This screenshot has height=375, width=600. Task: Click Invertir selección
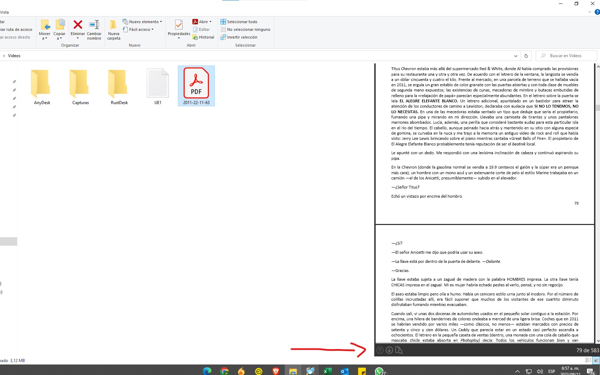(242, 37)
